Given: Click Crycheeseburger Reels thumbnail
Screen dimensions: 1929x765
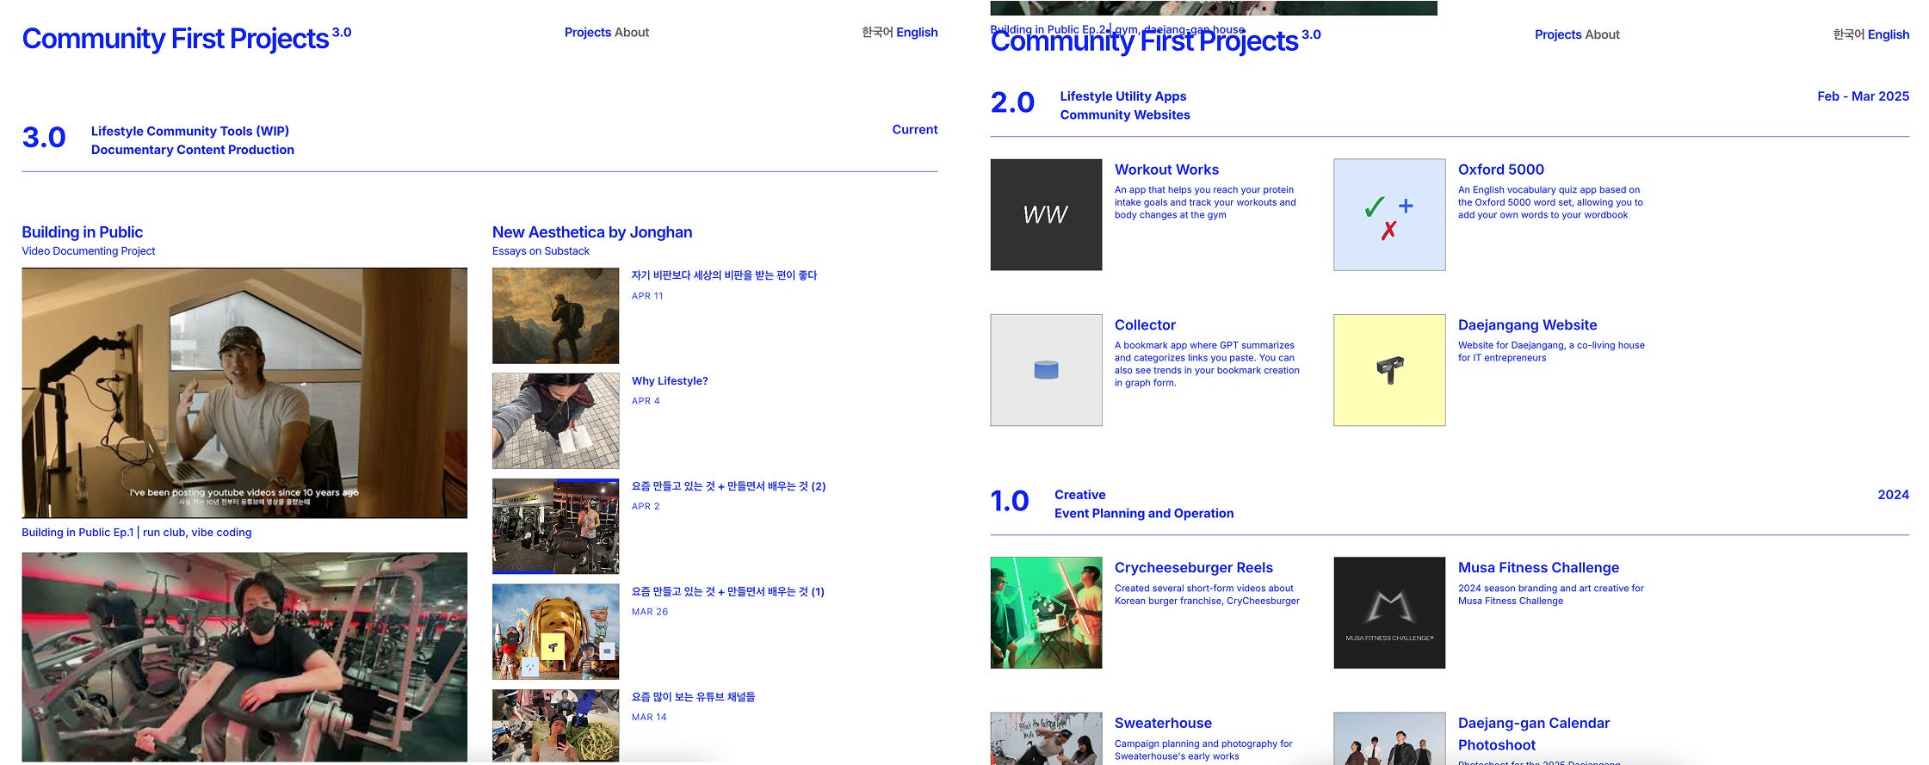Looking at the screenshot, I should point(1046,613).
